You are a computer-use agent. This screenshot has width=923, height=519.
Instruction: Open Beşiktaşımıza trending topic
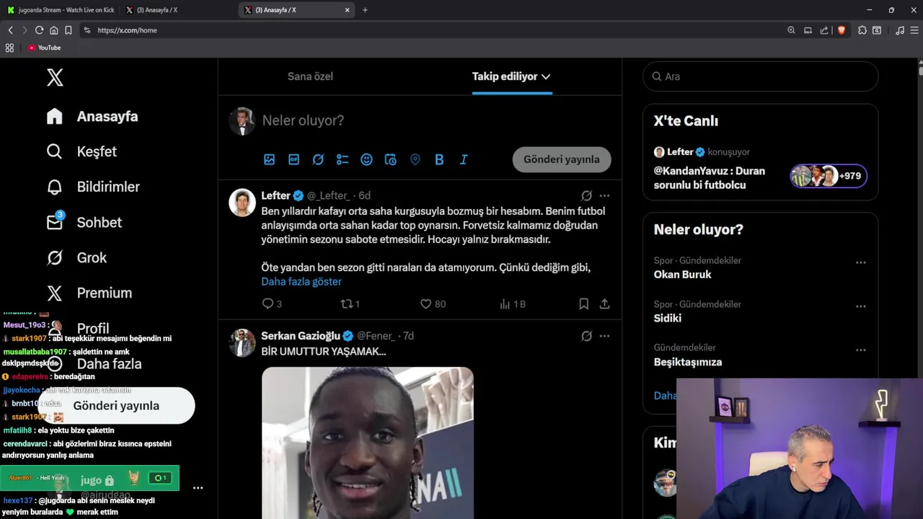(687, 362)
